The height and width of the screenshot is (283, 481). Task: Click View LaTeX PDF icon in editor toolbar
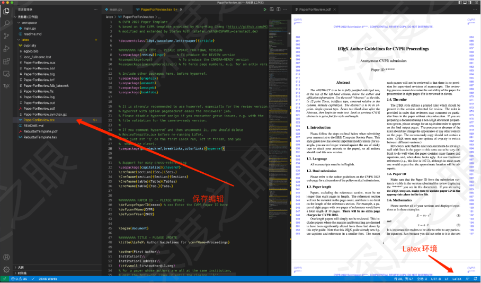click(x=271, y=10)
